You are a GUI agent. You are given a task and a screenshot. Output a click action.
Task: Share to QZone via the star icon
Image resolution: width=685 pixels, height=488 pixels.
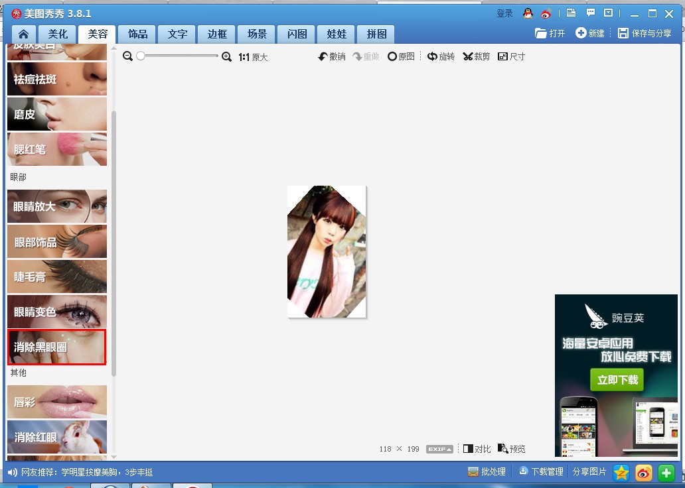tap(621, 472)
